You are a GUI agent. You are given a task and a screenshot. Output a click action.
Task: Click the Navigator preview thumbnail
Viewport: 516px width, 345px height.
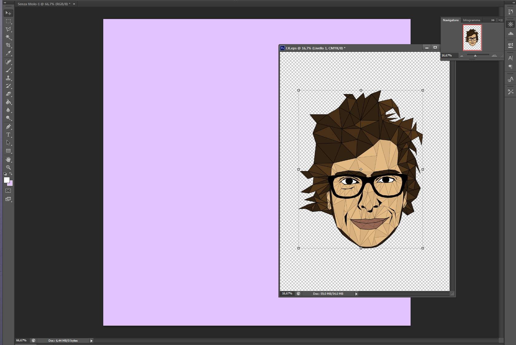(x=472, y=37)
